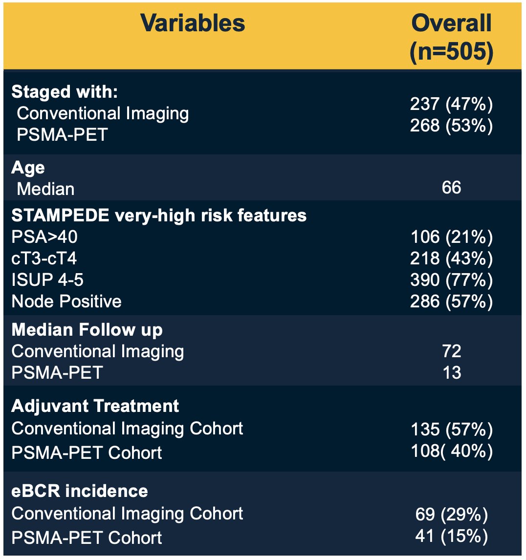Image resolution: width=526 pixels, height=560 pixels.
Task: Click the median age value 66
Action: click(x=451, y=188)
